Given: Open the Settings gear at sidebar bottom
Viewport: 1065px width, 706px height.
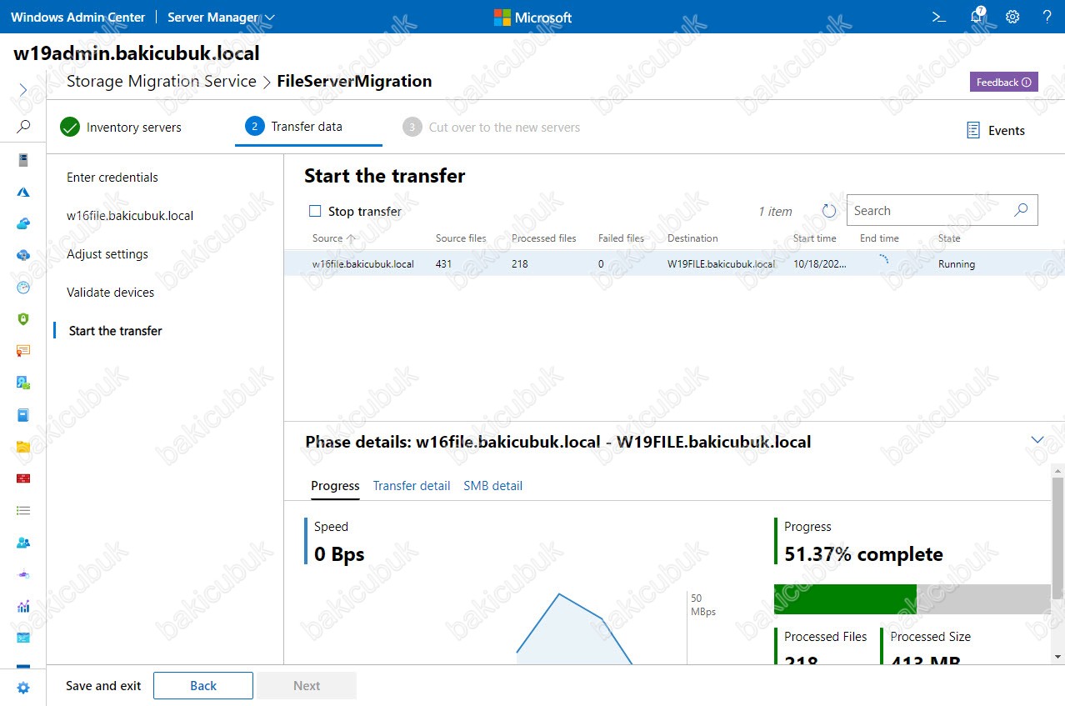Looking at the screenshot, I should (23, 688).
